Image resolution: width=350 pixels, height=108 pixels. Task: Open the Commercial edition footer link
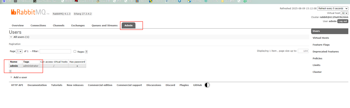100,85
